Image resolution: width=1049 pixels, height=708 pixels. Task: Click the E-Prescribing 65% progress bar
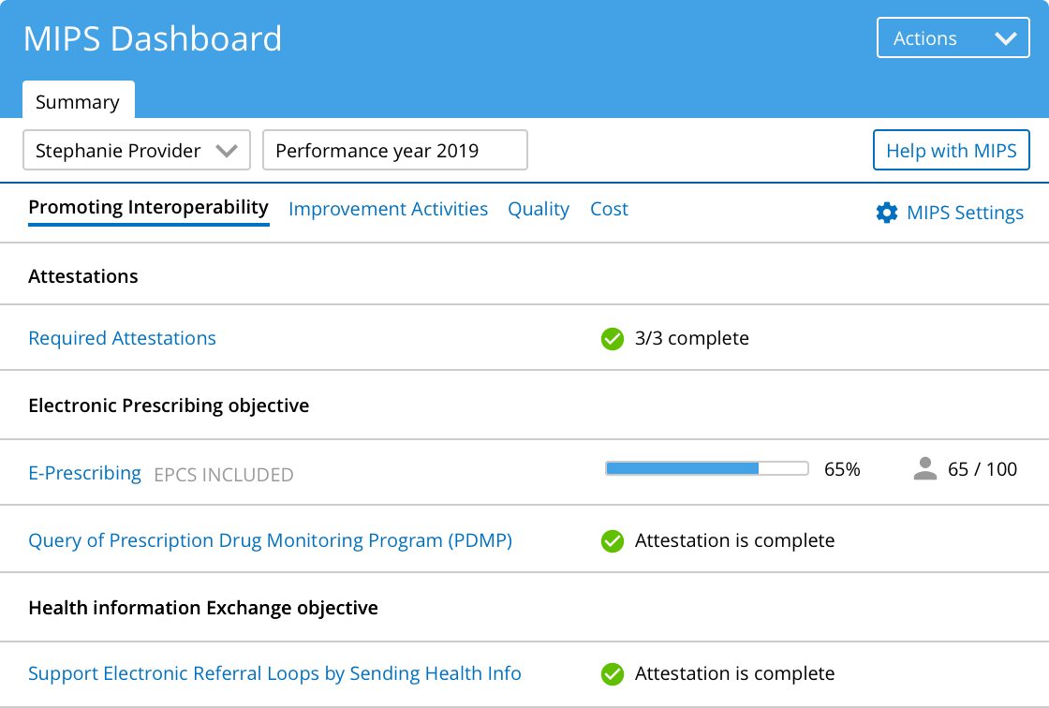(706, 469)
